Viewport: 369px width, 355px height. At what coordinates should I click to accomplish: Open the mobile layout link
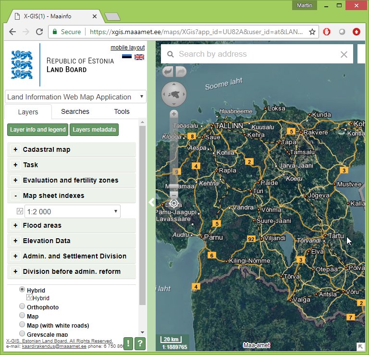[127, 48]
